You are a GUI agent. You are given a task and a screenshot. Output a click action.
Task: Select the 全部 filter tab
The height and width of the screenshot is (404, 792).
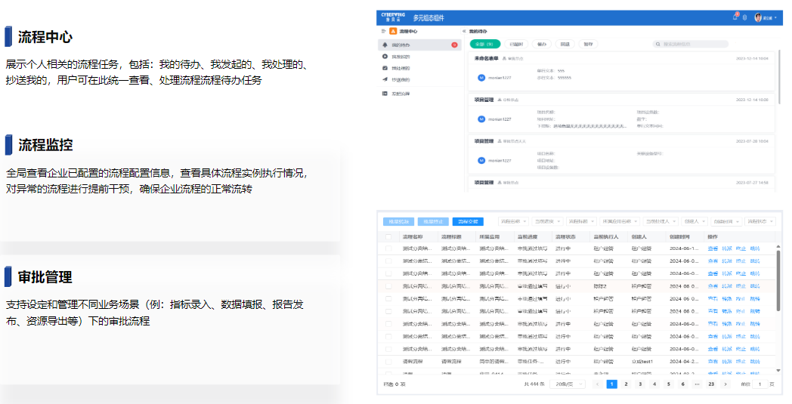point(484,45)
